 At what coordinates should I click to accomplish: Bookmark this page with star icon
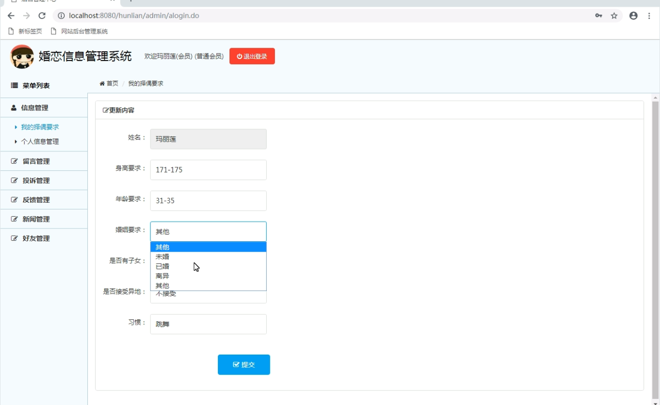click(x=614, y=16)
